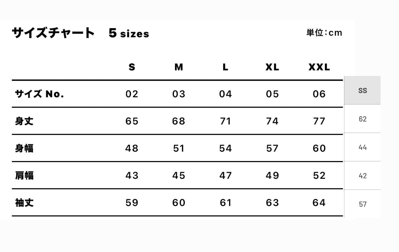Click the XXL size column header

click(319, 67)
